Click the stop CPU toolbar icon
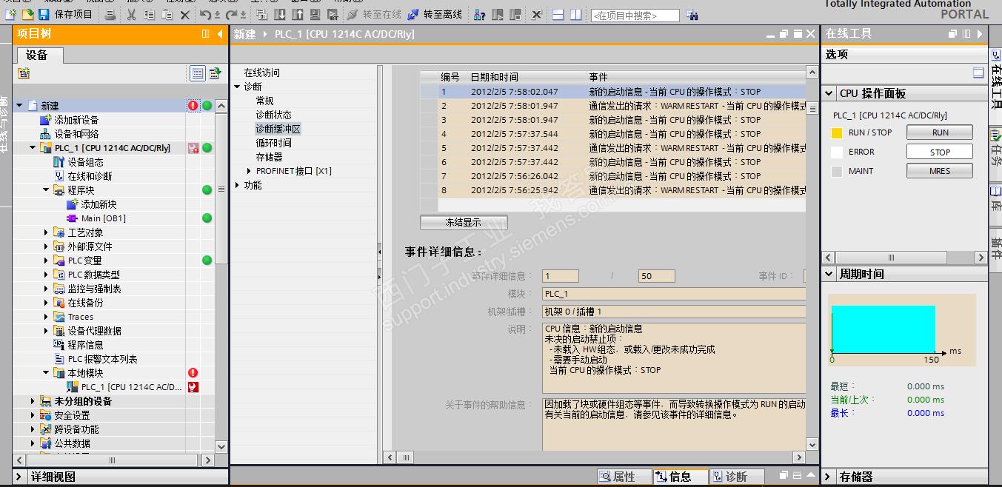 click(x=516, y=14)
